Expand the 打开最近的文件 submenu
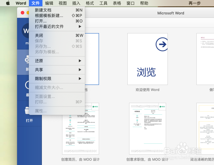Screen dimensions: 214x165 click(x=57, y=26)
